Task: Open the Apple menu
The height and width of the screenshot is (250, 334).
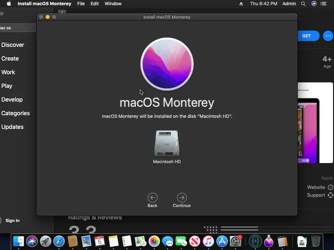Action: coord(9,4)
